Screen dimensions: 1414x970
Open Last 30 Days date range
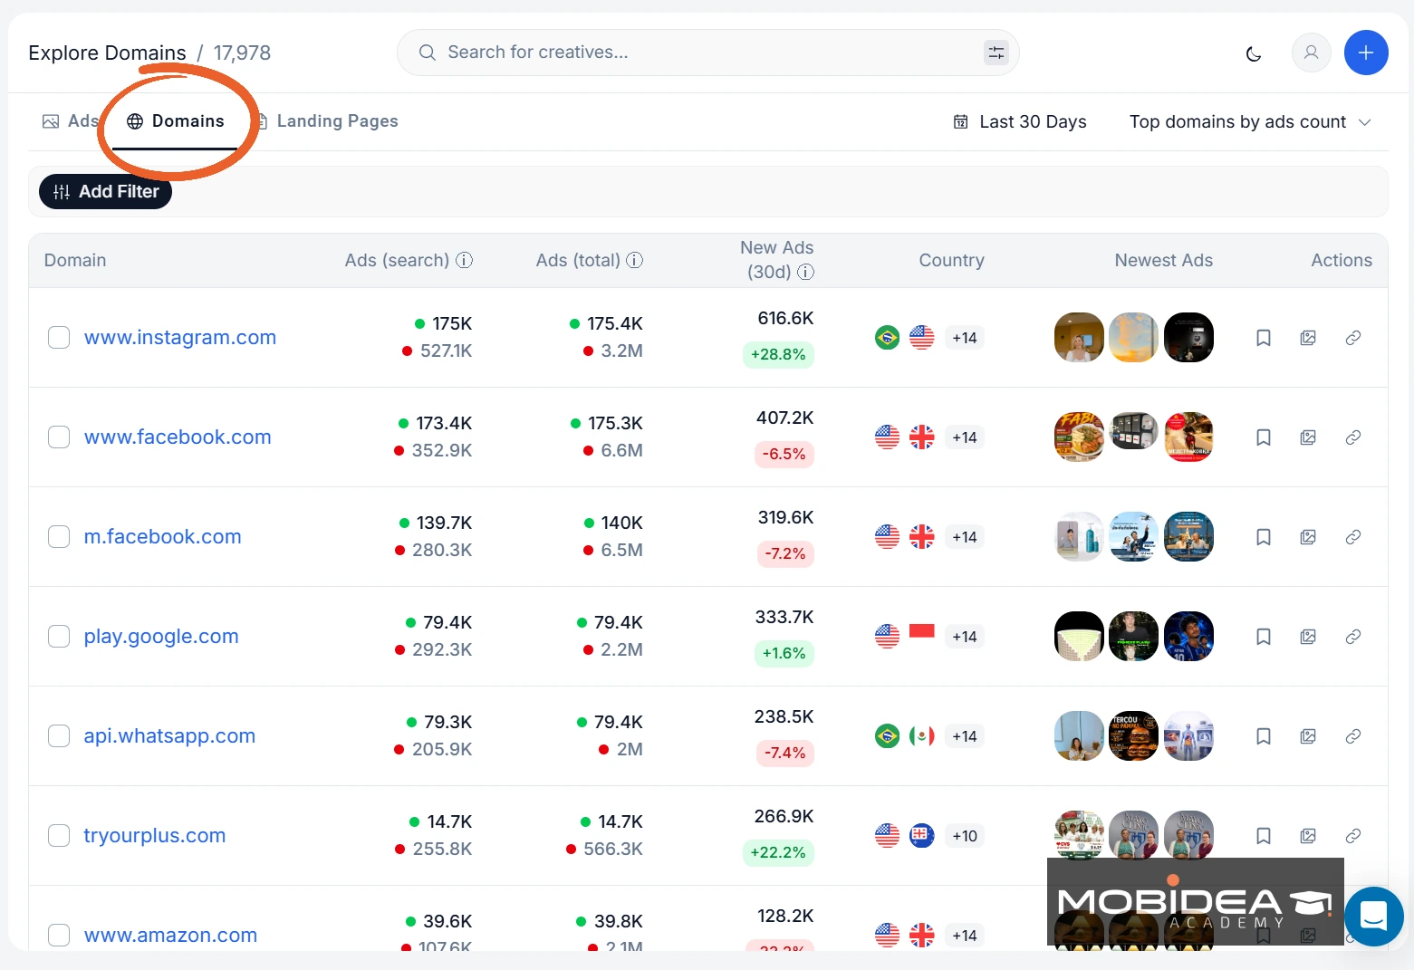1020,122
